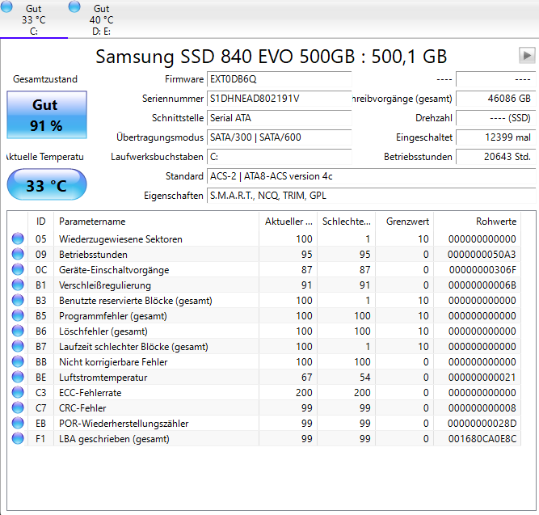
Task: Select the Löschfehler (gesamt) row
Action: (x=264, y=331)
